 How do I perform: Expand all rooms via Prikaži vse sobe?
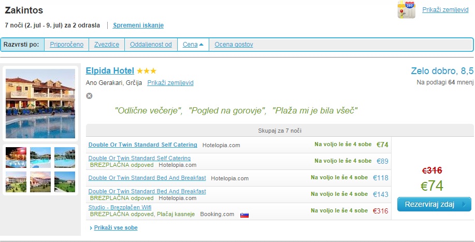(x=116, y=227)
